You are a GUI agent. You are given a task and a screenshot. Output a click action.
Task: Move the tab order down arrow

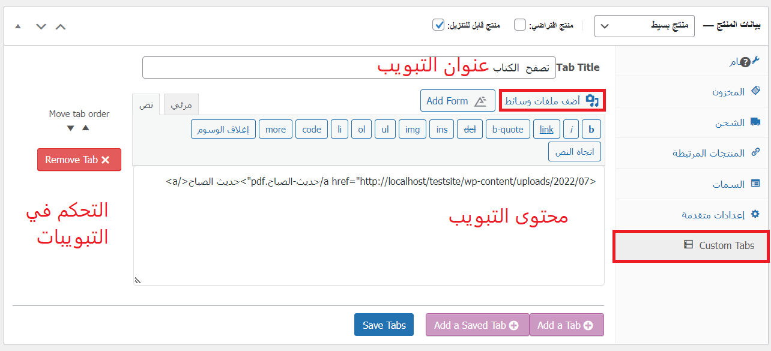click(71, 128)
